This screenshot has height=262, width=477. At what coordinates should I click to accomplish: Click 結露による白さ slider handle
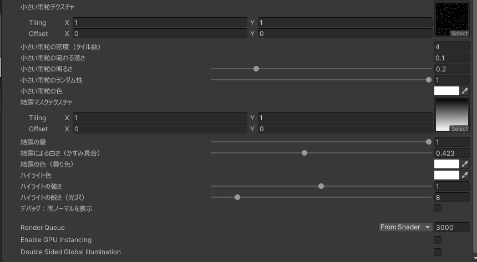point(305,153)
